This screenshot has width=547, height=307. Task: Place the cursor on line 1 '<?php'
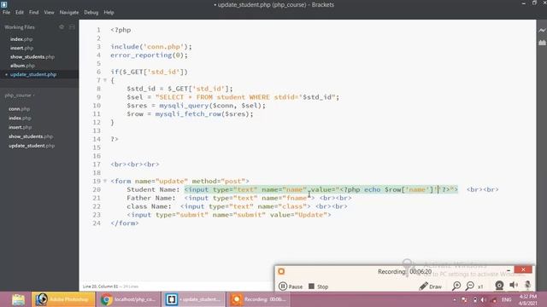(x=121, y=30)
